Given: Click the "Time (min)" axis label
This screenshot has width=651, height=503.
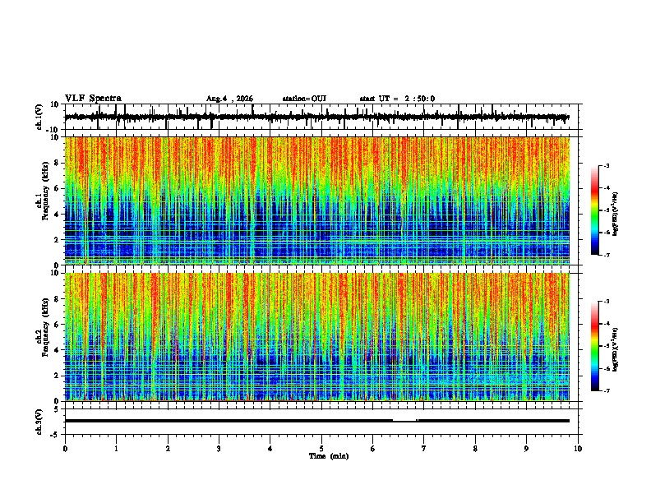Looking at the screenshot, I should pyautogui.click(x=329, y=456).
